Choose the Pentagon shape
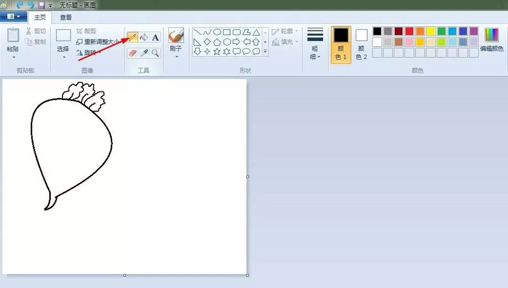The width and height of the screenshot is (508, 288). pyautogui.click(x=217, y=42)
